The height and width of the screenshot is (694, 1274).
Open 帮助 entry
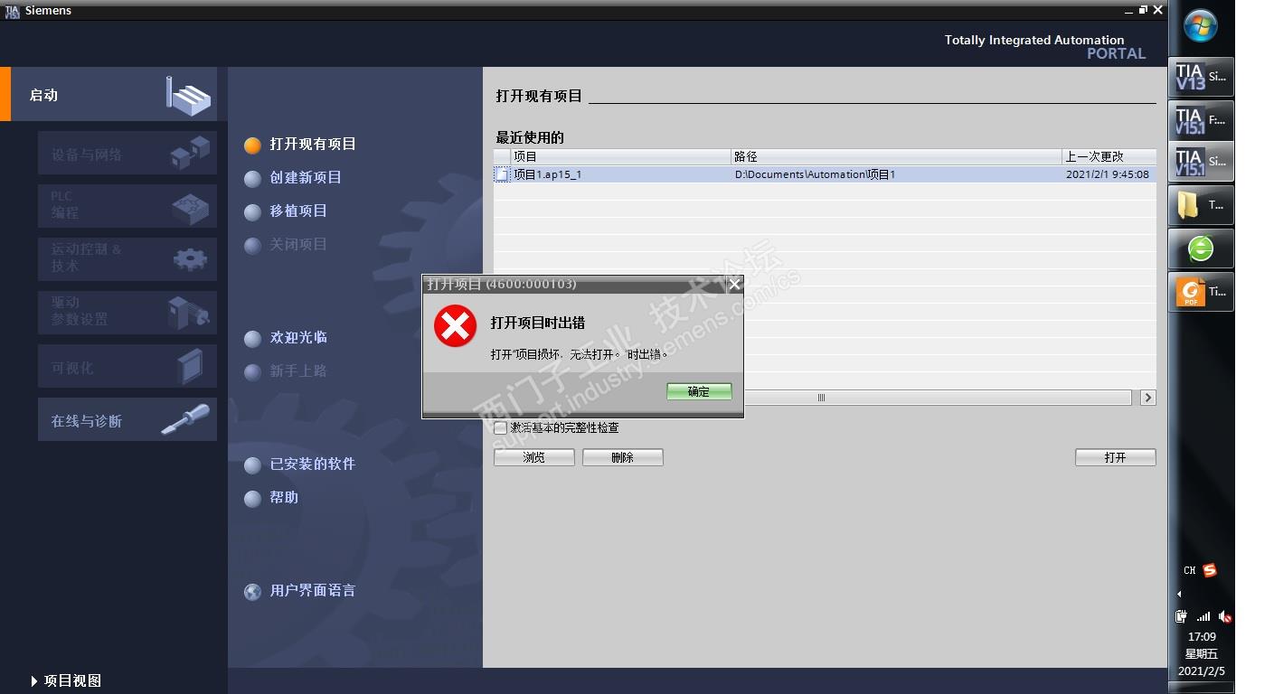pos(271,498)
